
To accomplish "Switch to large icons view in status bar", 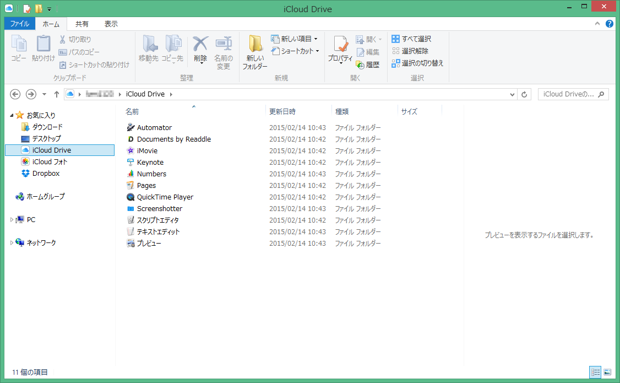I will click(x=607, y=372).
